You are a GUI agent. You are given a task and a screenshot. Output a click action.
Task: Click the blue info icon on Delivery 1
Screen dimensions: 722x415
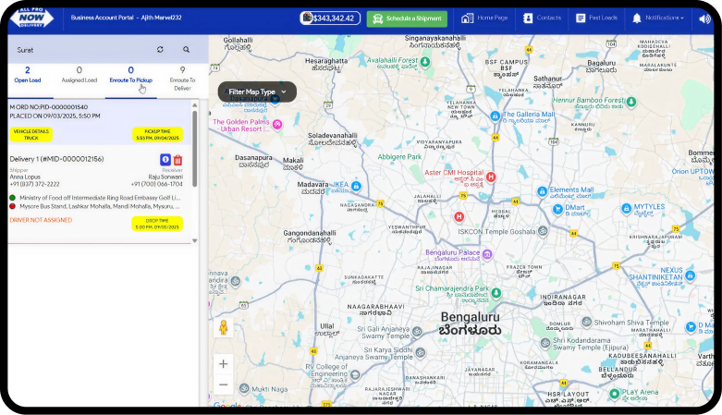[165, 160]
